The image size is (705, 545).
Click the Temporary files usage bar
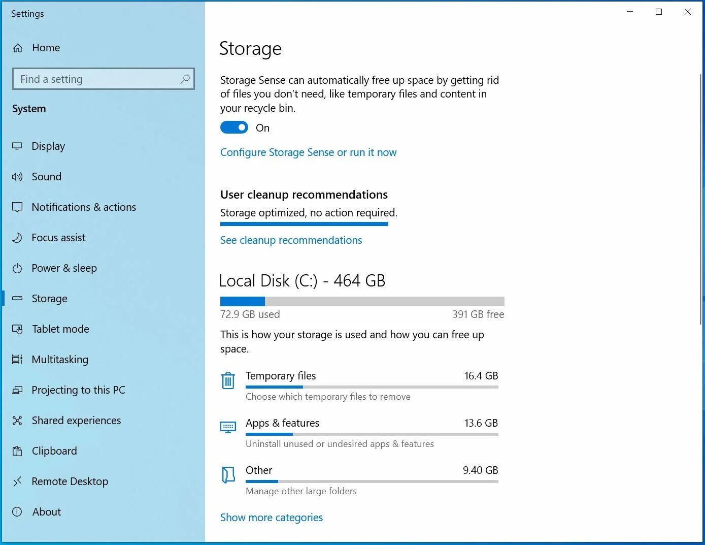(x=372, y=387)
